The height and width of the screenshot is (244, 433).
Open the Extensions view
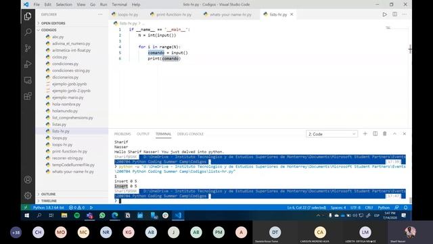click(x=28, y=96)
